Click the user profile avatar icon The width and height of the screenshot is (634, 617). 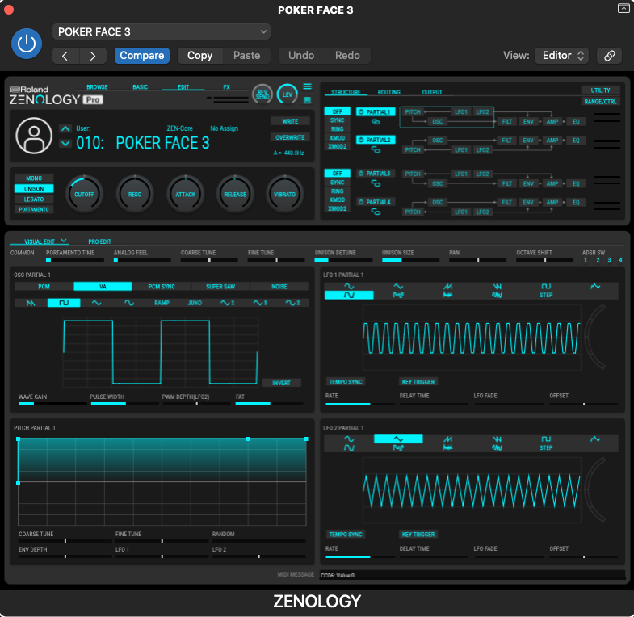[x=34, y=136]
